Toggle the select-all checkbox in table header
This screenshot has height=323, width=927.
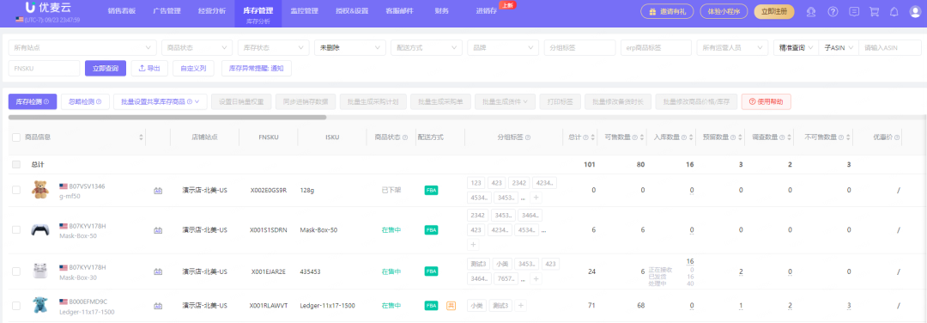pyautogui.click(x=16, y=137)
